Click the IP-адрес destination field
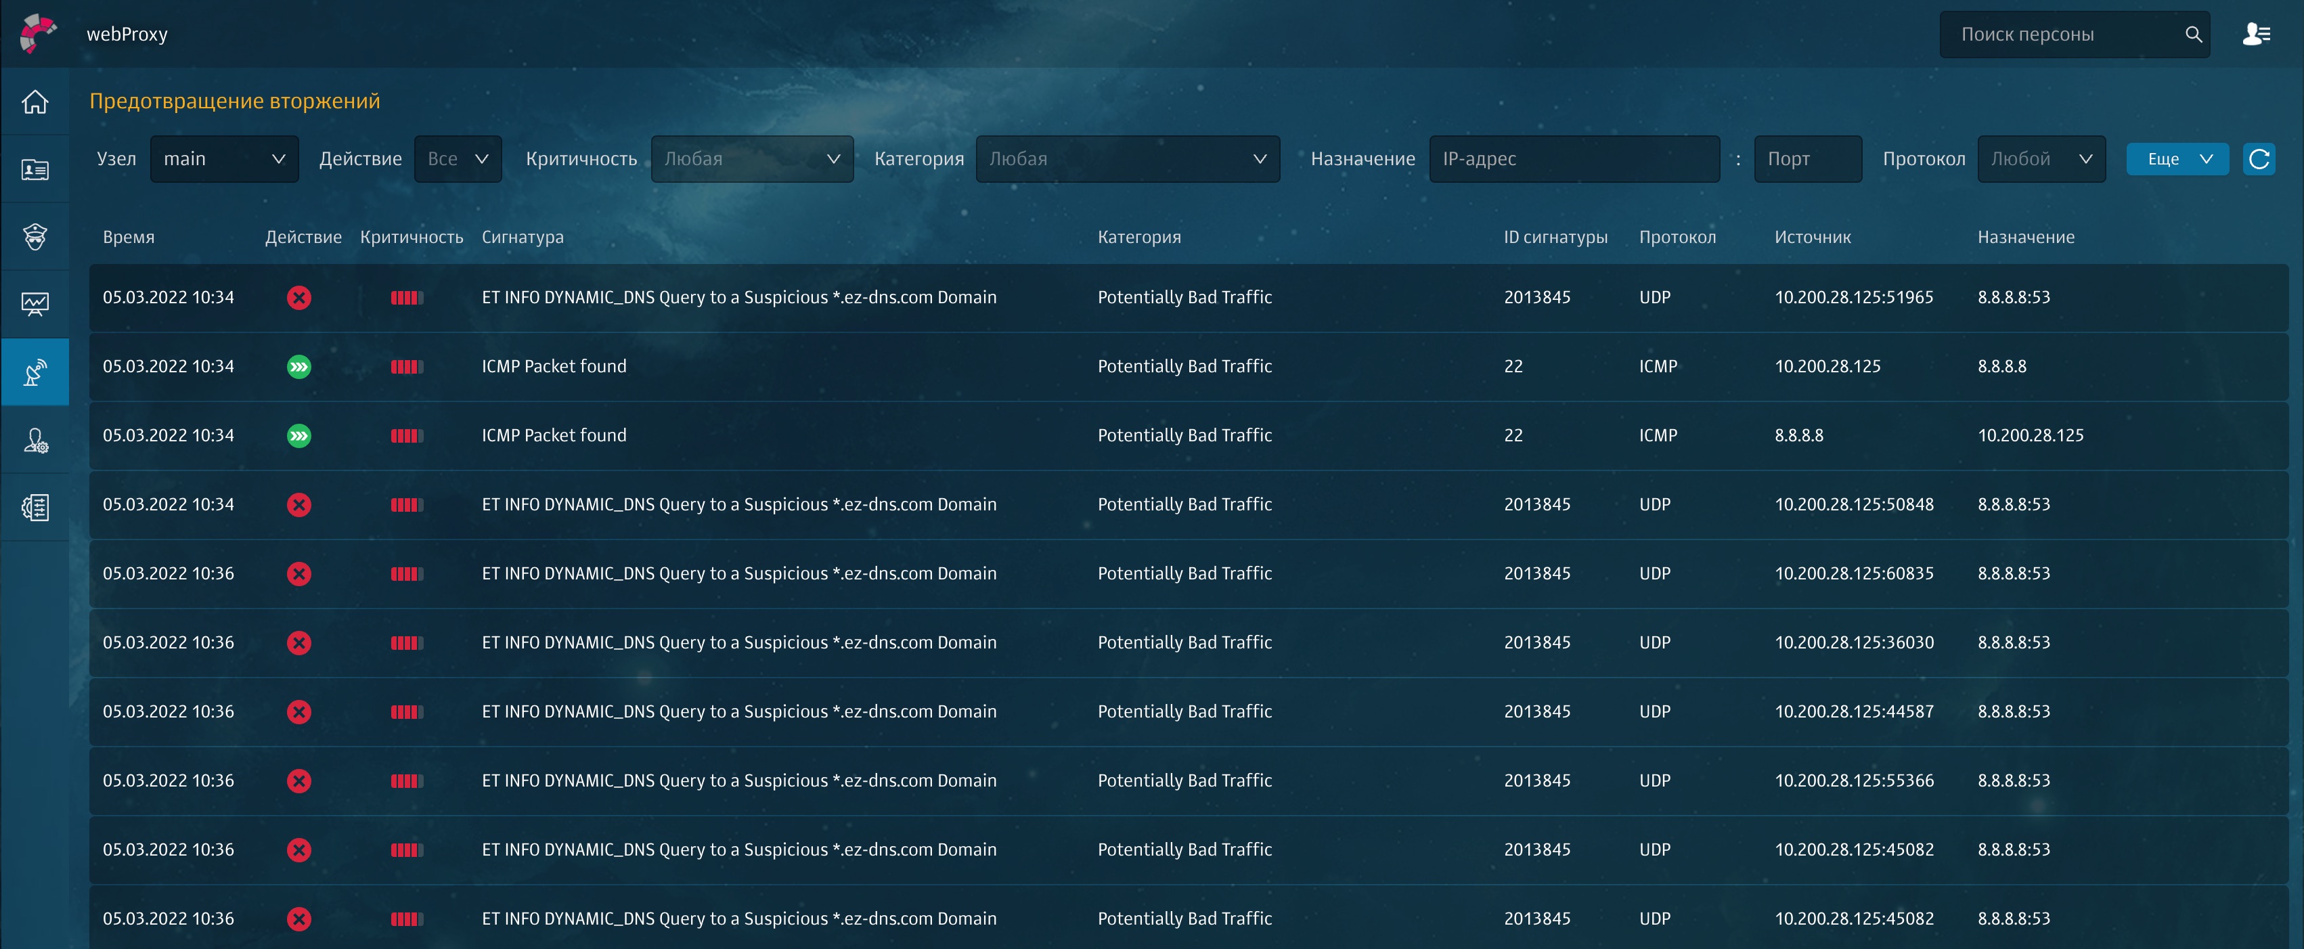The width and height of the screenshot is (2304, 949). tap(1573, 159)
